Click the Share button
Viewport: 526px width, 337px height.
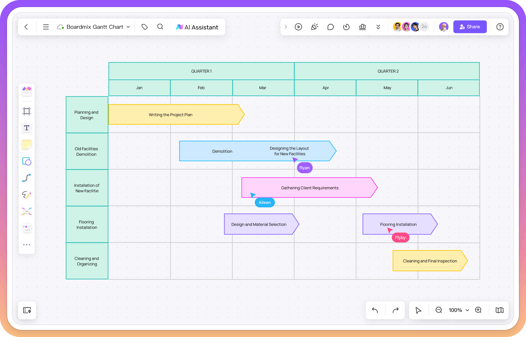470,27
